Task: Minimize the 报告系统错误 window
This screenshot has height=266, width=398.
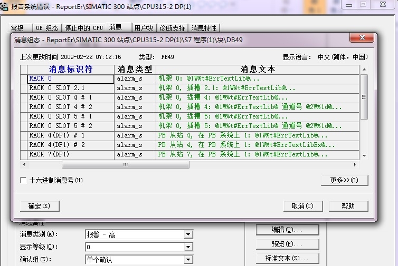Action: [349, 5]
